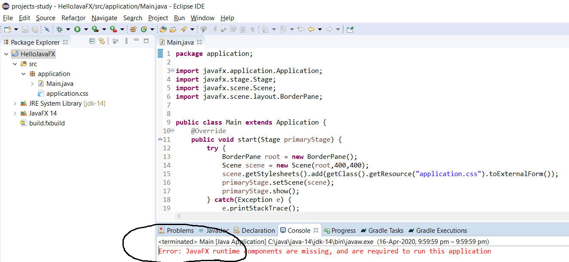Image resolution: width=569 pixels, height=262 pixels.
Task: Click the green Run button
Action: 77,29
